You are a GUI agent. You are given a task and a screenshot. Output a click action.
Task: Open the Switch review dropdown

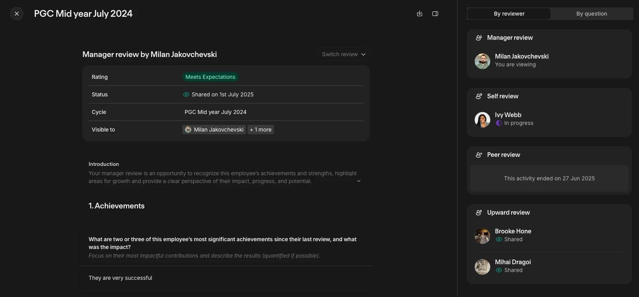tap(344, 54)
